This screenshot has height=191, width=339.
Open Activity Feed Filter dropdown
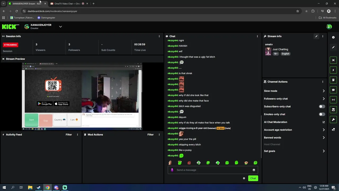(69, 134)
